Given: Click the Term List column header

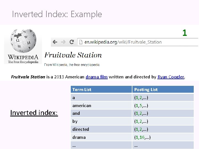Looking at the screenshot, I should click(101, 89).
